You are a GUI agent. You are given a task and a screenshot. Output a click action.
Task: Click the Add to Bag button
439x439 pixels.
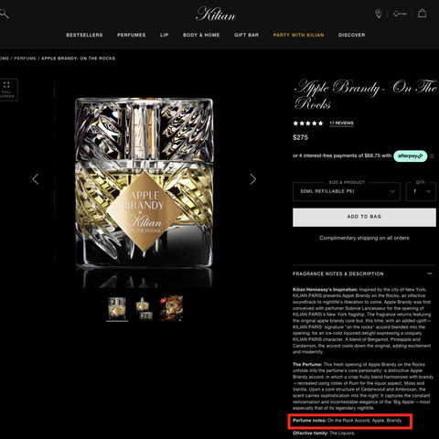[364, 217]
